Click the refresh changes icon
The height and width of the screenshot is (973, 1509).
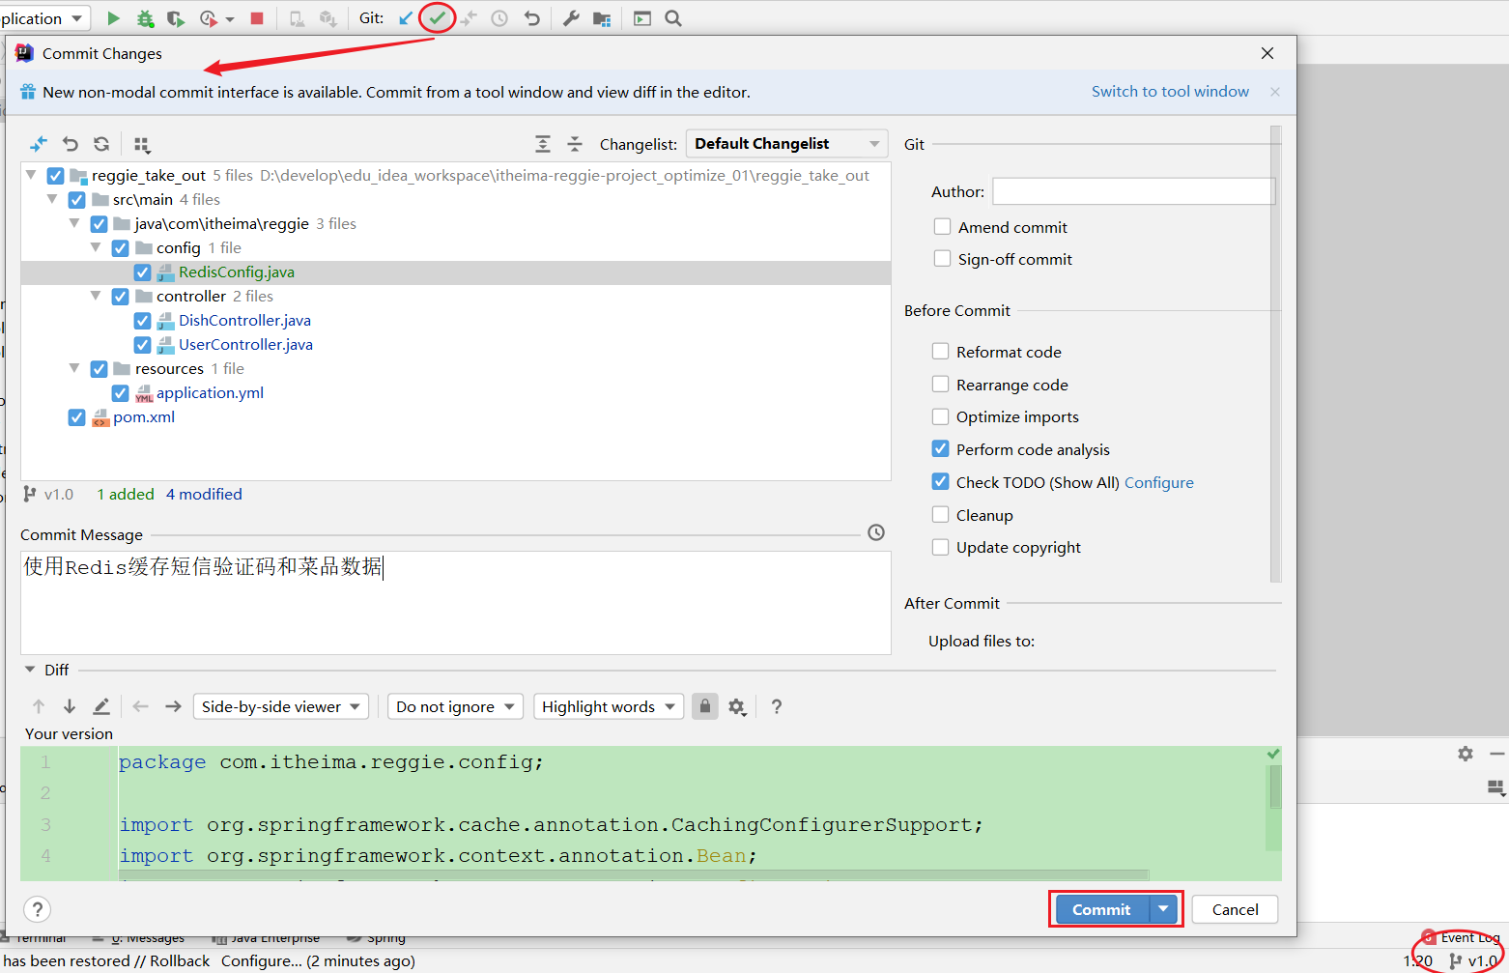pos(101,144)
